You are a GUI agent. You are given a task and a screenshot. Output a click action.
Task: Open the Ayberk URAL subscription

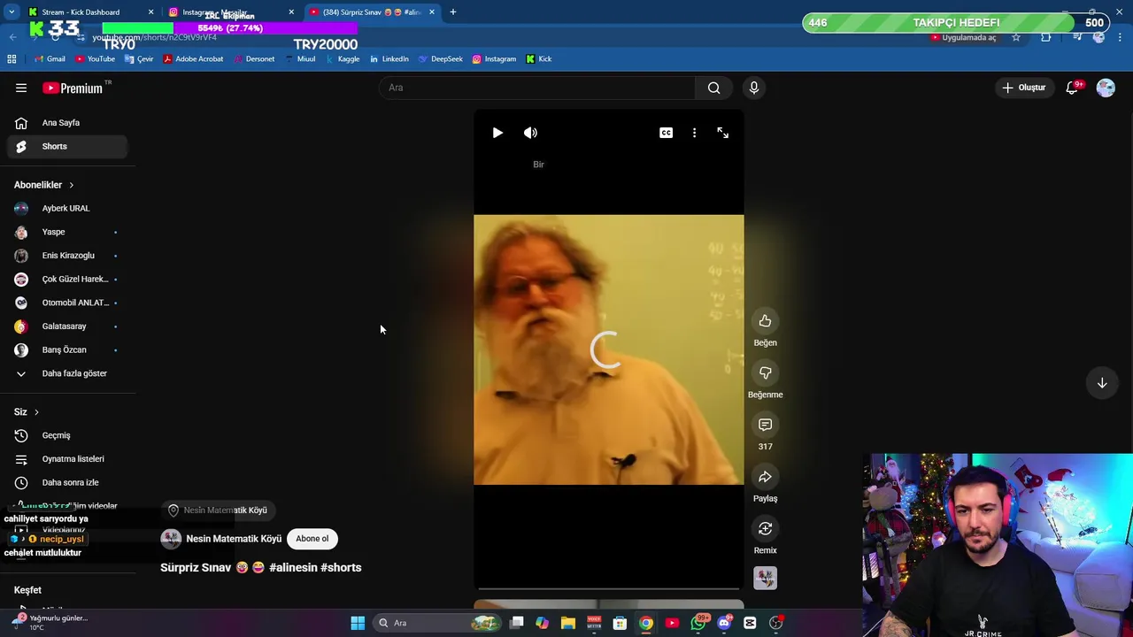[67, 209]
